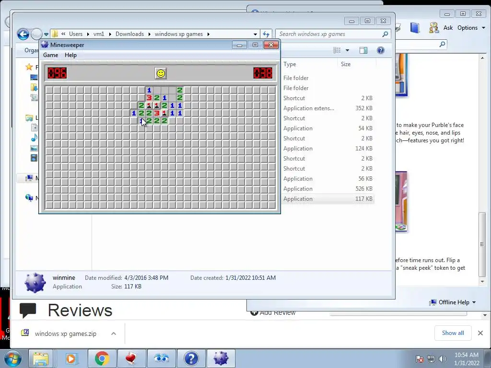Open the Offline Help dropdown
The width and height of the screenshot is (491, 368).
(x=453, y=302)
